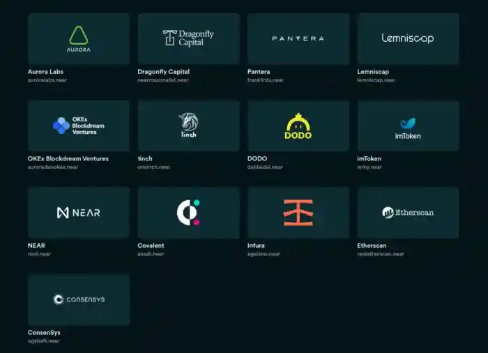Select the .near account under Covalent

[151, 254]
